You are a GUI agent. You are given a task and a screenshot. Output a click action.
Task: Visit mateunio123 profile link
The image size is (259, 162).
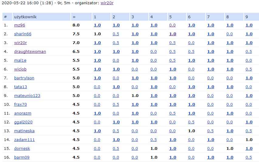tap(27, 96)
